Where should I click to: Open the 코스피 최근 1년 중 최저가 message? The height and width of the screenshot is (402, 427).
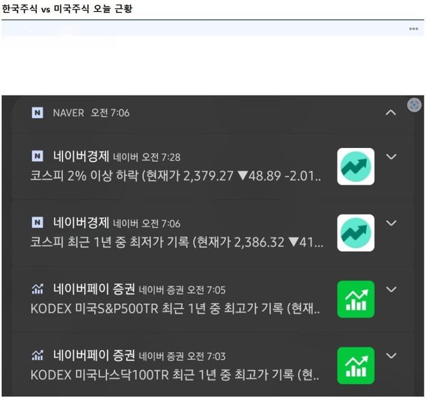177,242
